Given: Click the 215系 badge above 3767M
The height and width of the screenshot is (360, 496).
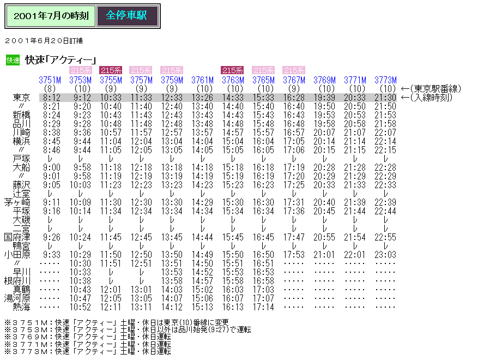Looking at the screenshot, I should click(294, 70).
